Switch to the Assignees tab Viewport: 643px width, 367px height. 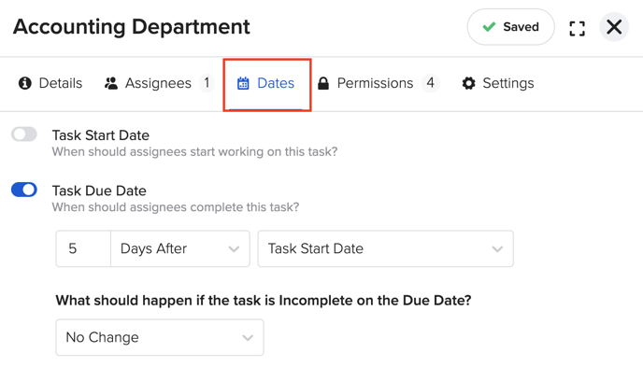(x=159, y=83)
